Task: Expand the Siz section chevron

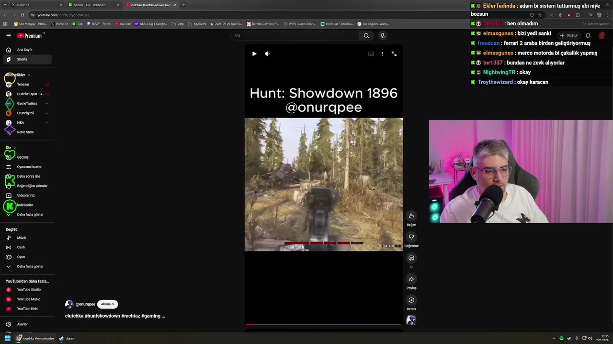Action: (x=15, y=148)
